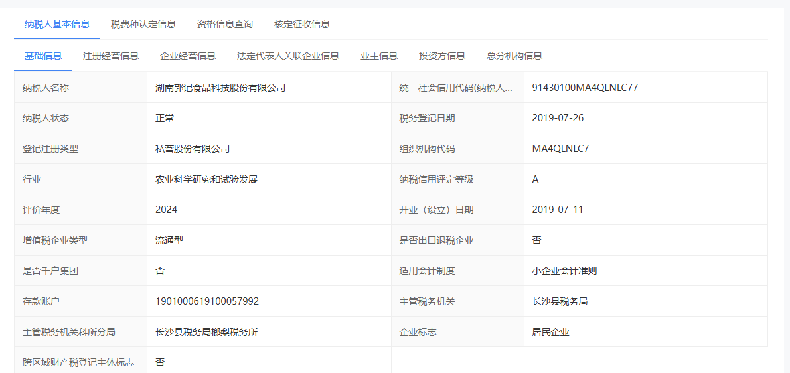Open the 税费种认定信息 tab
The image size is (790, 373).
point(143,24)
